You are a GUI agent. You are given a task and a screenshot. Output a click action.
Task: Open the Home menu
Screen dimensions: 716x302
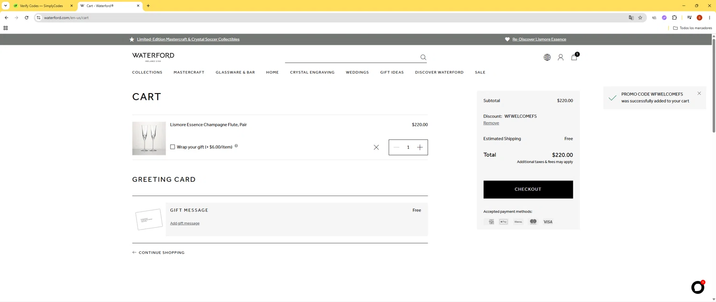273,73
